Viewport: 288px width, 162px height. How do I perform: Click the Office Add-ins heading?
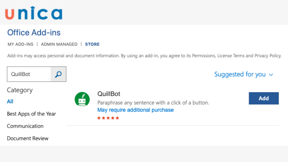pos(34,33)
